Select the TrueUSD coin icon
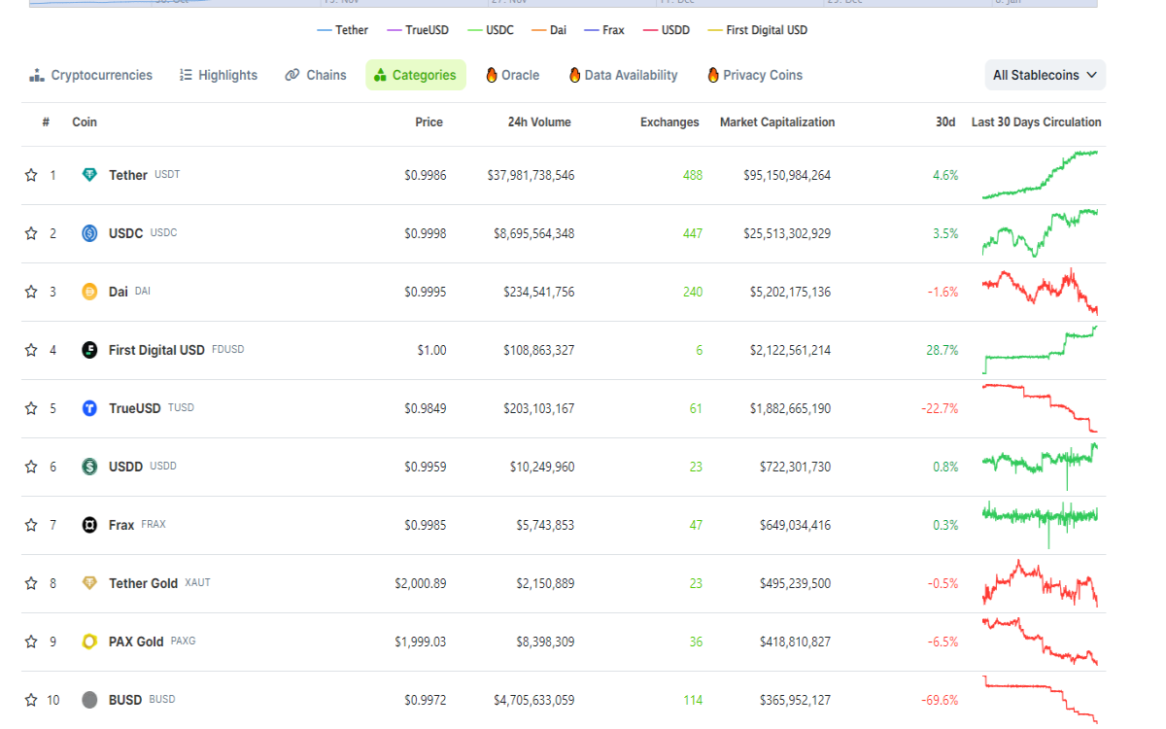The image size is (1166, 729). click(x=88, y=408)
